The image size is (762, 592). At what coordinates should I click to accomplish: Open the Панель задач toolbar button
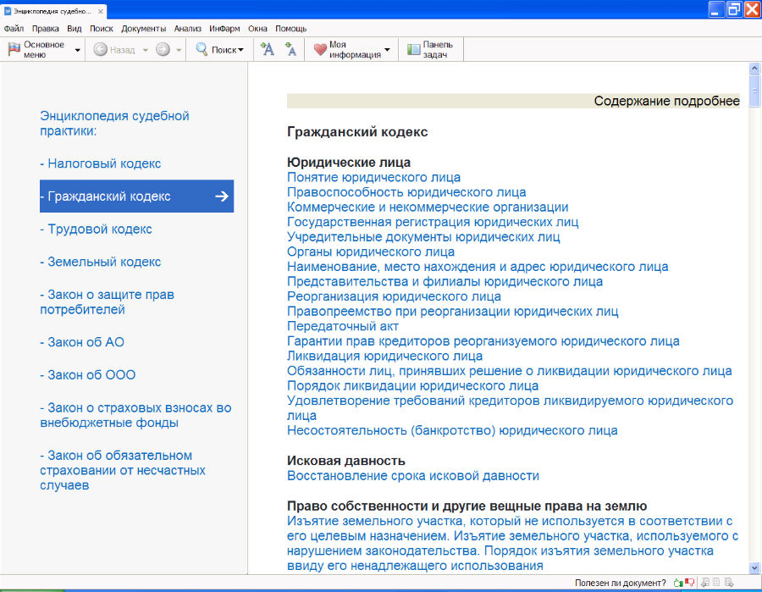tap(431, 50)
